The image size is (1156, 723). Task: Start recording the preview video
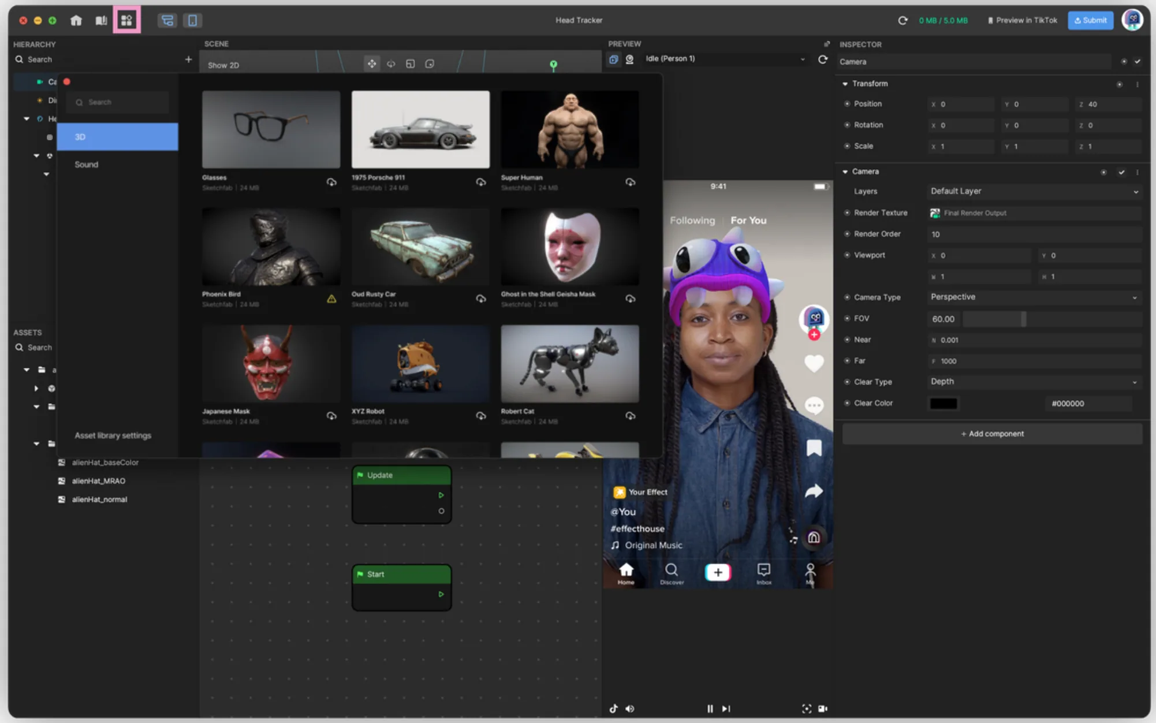click(x=823, y=709)
